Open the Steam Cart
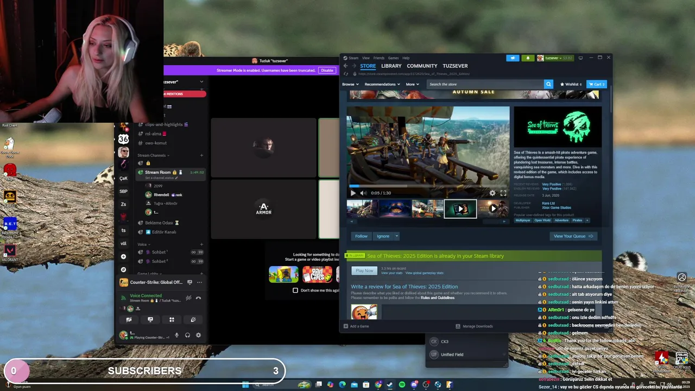695x391 pixels. 596,84
